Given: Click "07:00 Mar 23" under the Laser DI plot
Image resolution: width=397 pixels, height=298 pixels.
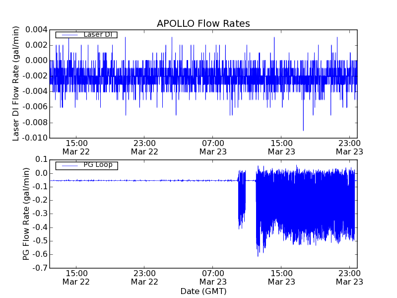Looking at the screenshot, I should [213, 148].
